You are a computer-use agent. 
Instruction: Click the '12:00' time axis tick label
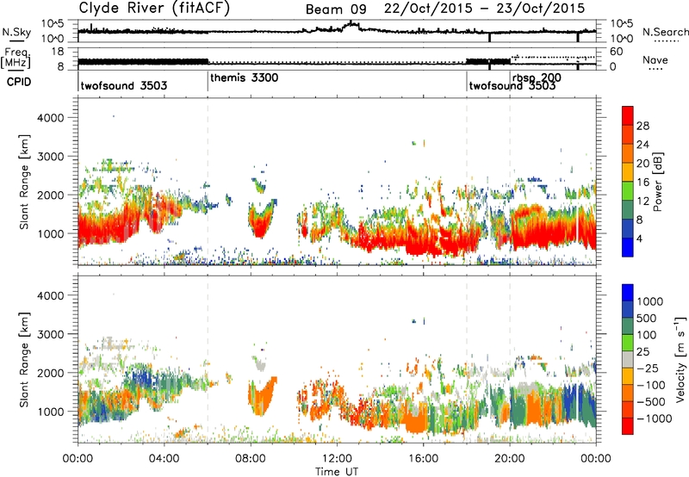click(x=337, y=458)
